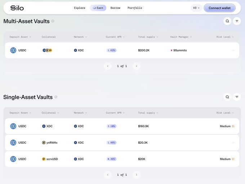Sort Single-Asset Vaults by Deposit Asset
The width and height of the screenshot is (245, 184).
pos(20,113)
